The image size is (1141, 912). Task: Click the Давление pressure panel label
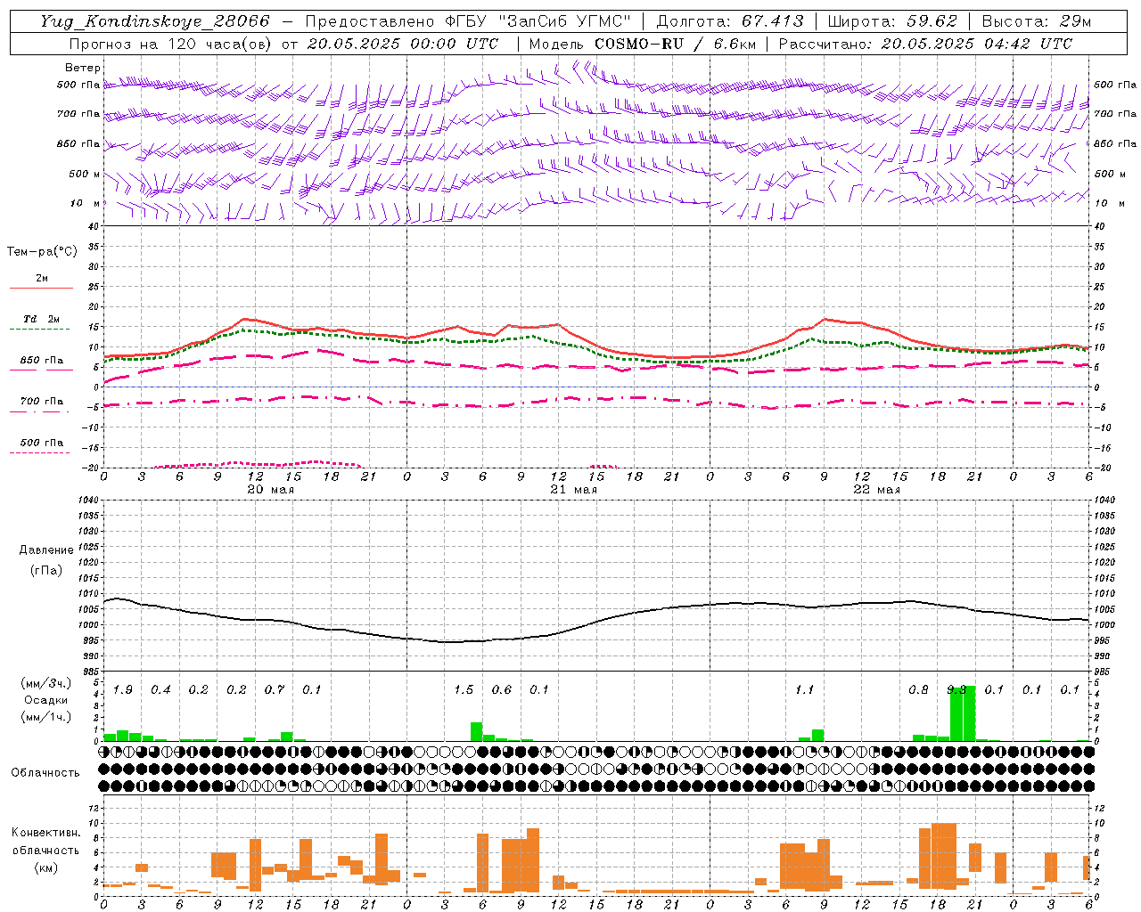46,550
